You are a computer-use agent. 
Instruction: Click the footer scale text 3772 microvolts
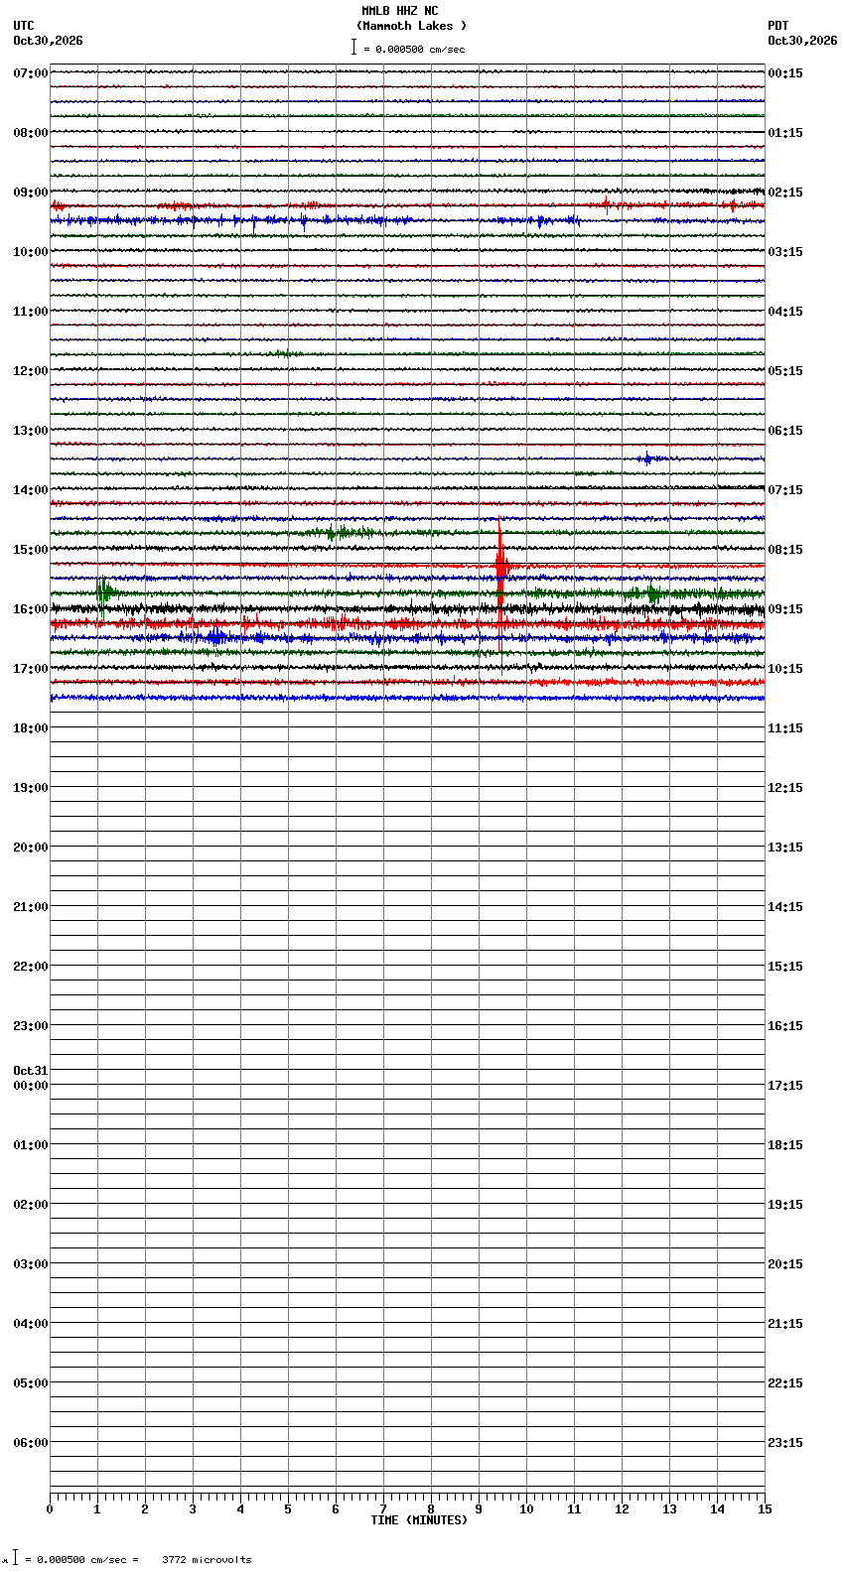207,1560
